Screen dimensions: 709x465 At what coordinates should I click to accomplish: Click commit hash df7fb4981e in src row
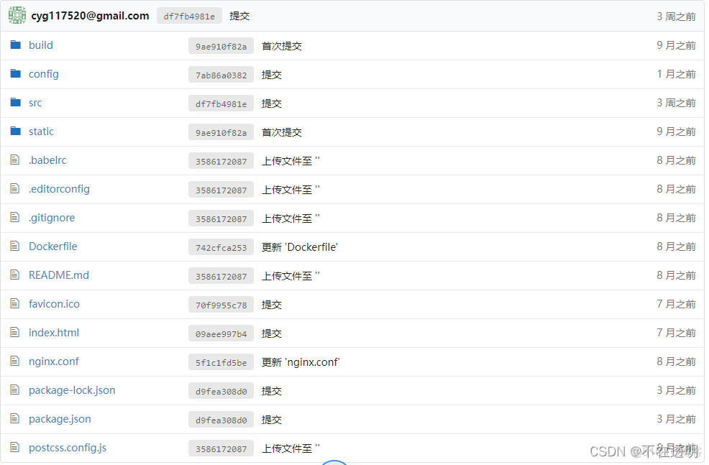click(221, 103)
